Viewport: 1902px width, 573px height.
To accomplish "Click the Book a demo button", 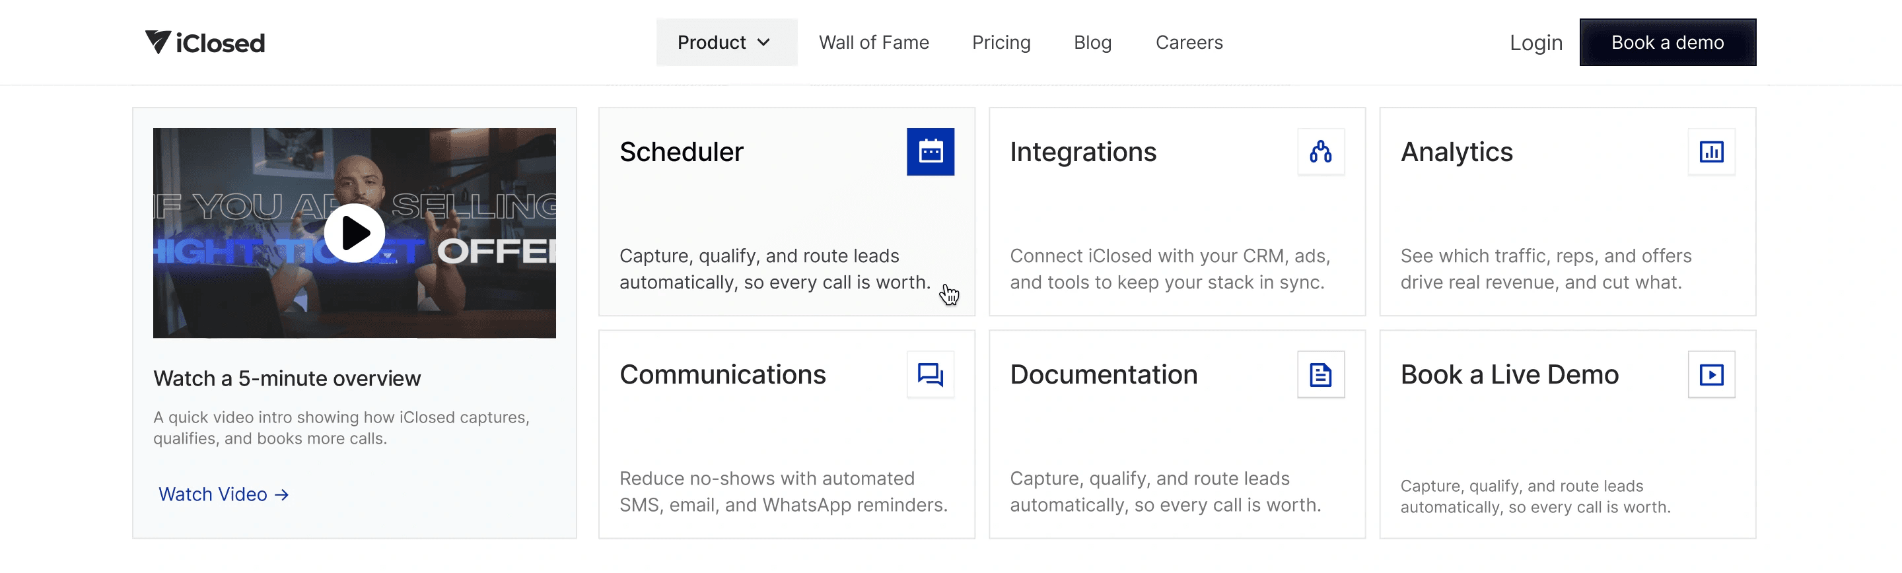I will (1667, 42).
